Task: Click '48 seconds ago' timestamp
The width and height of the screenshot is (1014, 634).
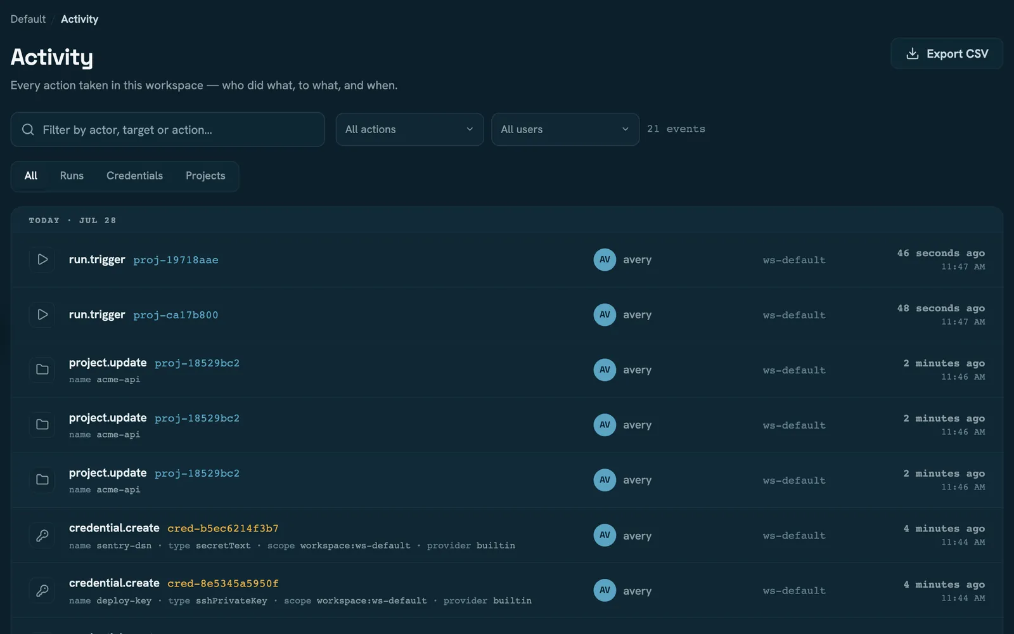Action: (x=941, y=308)
